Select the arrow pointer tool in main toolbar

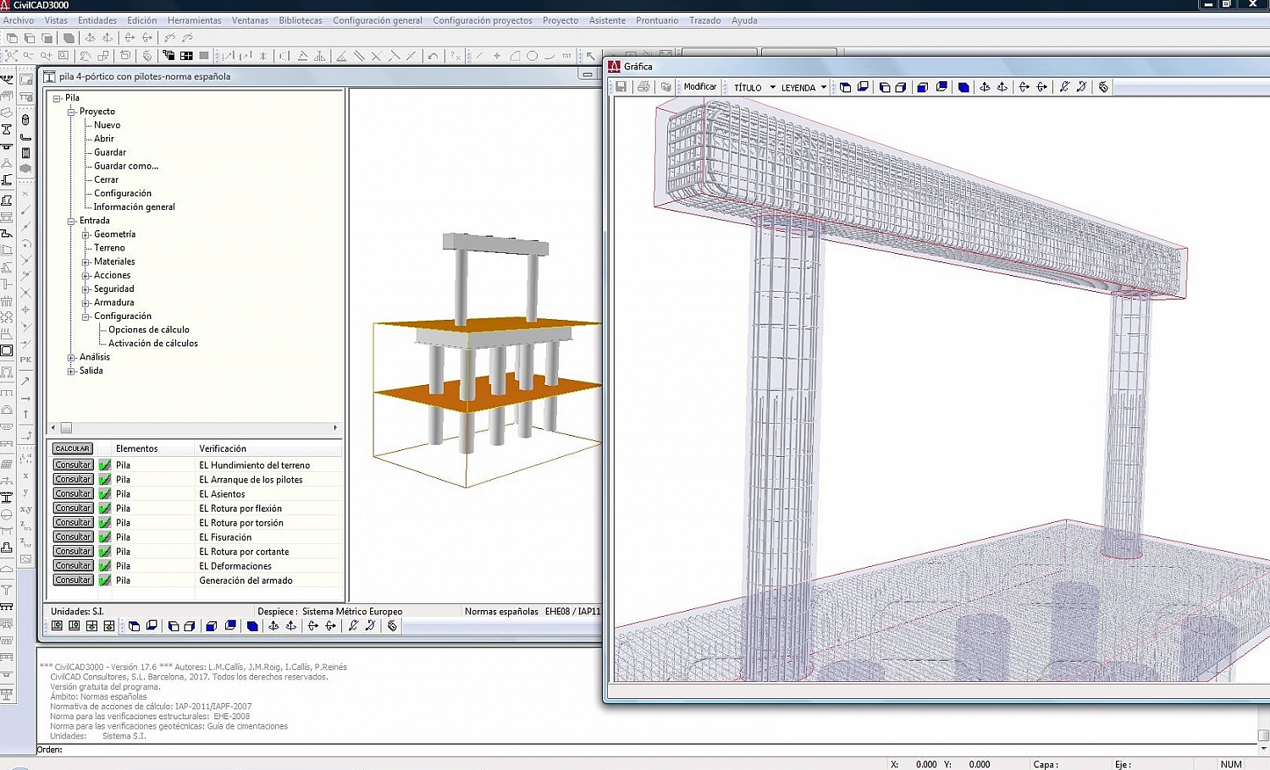[590, 56]
